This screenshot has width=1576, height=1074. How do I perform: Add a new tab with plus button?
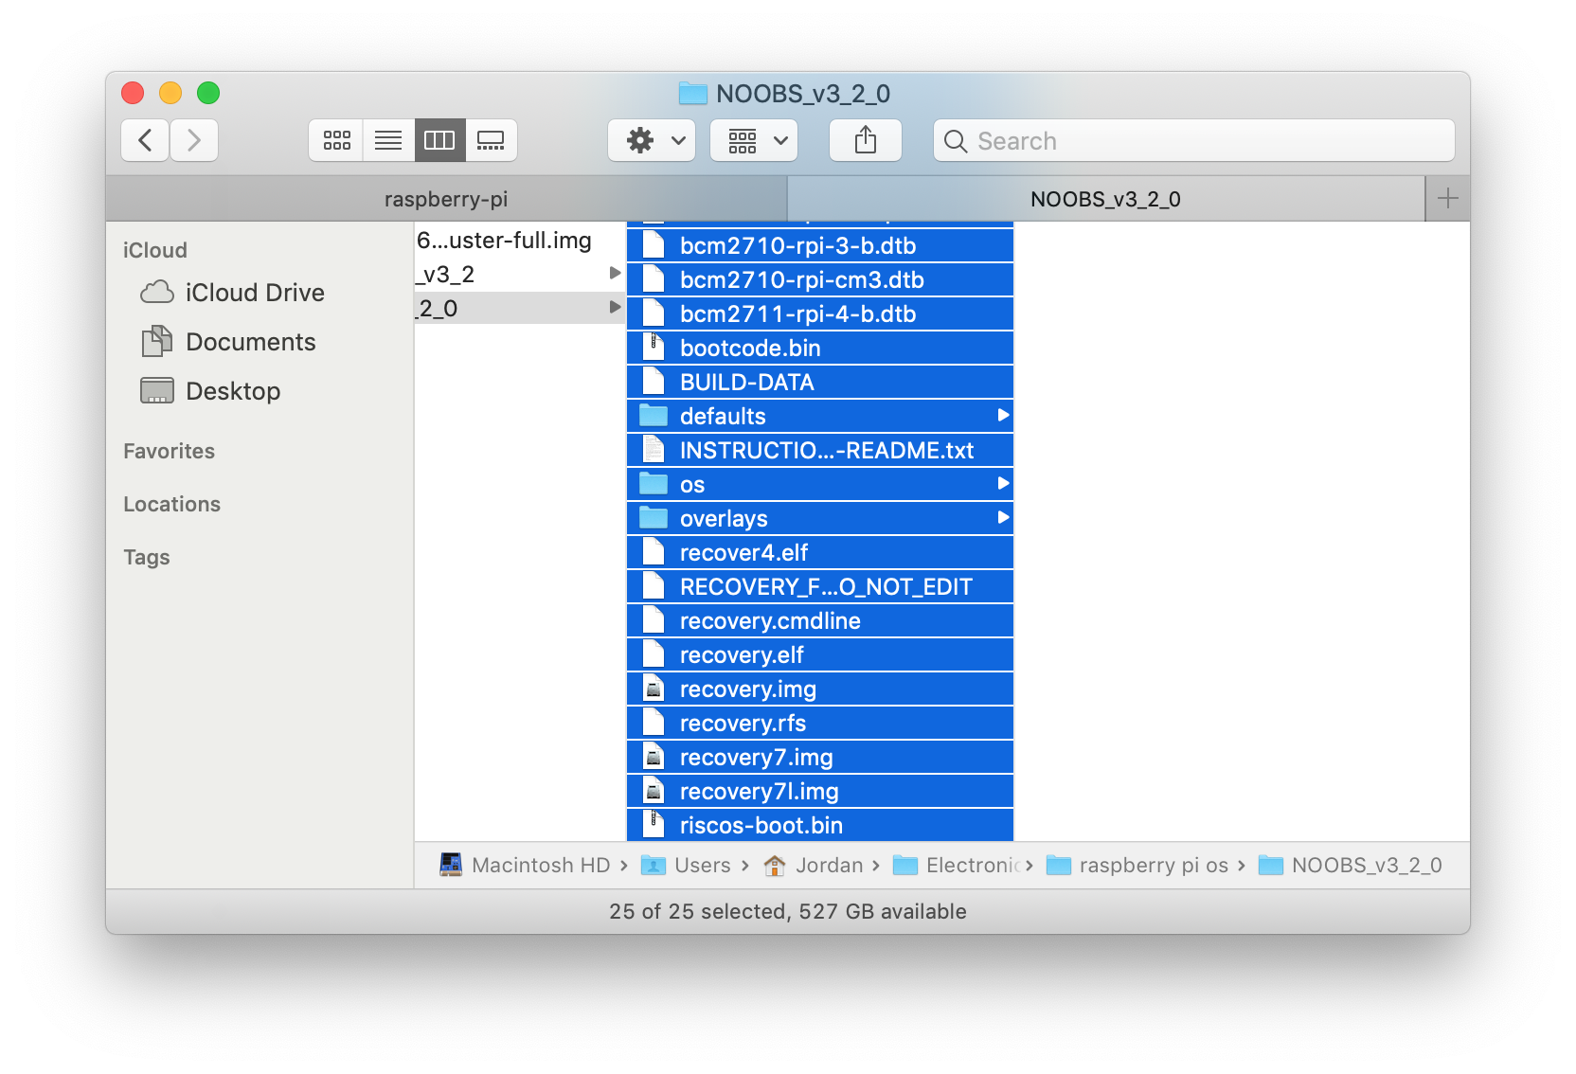pyautogui.click(x=1447, y=199)
